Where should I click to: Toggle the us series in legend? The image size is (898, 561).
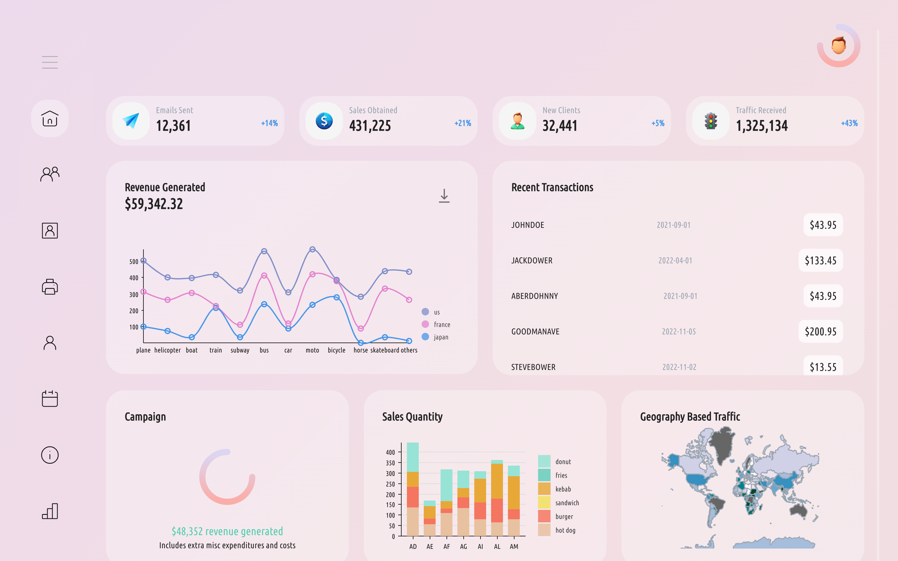click(431, 312)
